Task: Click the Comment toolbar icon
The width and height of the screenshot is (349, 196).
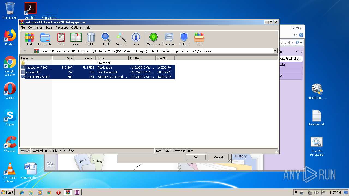Action: click(x=169, y=39)
